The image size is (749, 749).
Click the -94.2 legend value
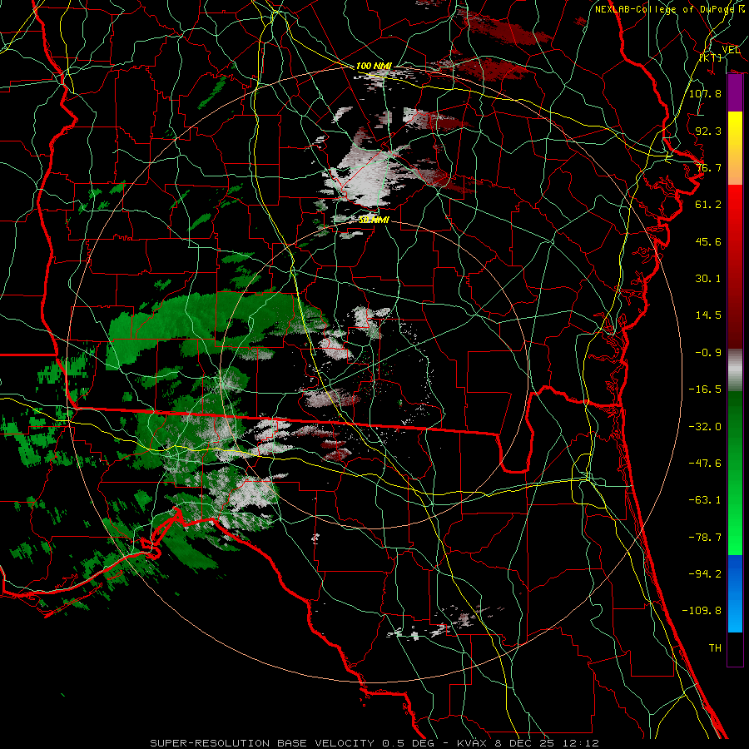(x=705, y=574)
